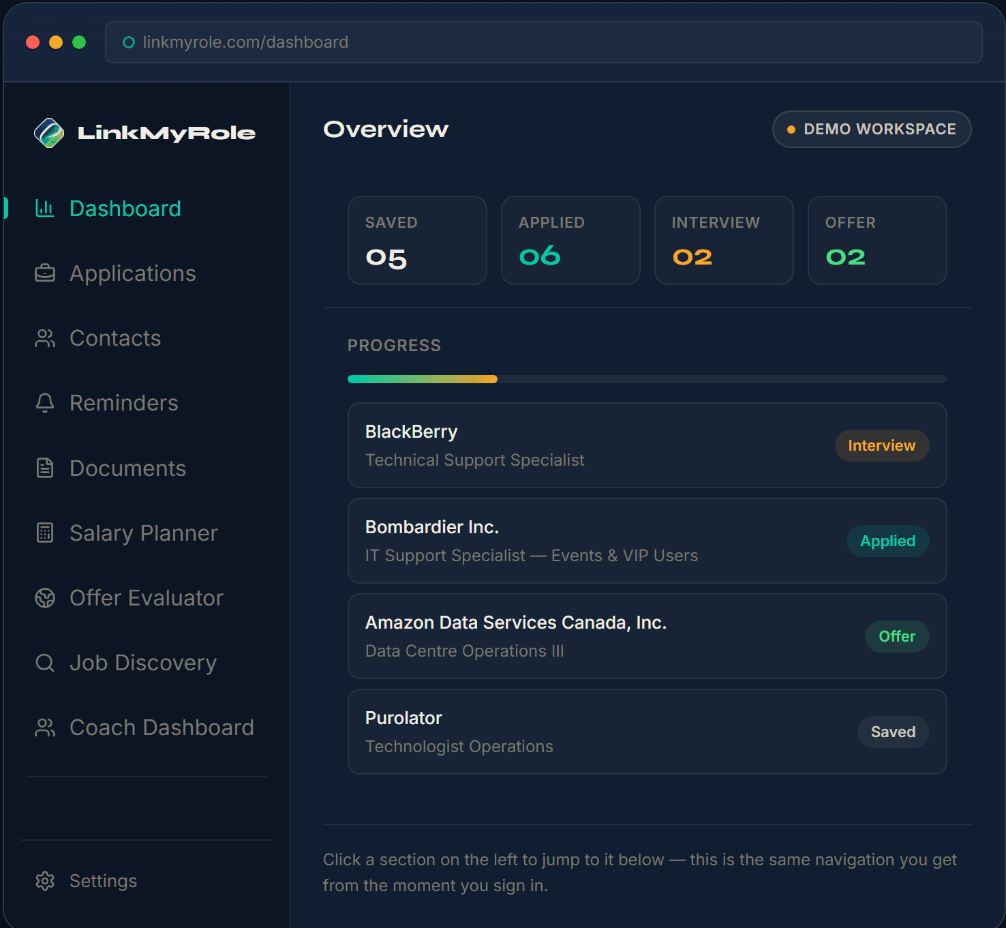
Task: Click the progress bar
Action: click(x=647, y=379)
